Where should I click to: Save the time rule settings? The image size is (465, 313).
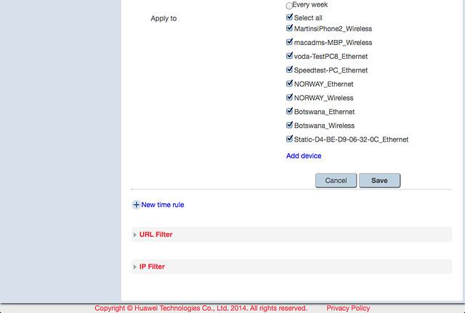click(379, 181)
